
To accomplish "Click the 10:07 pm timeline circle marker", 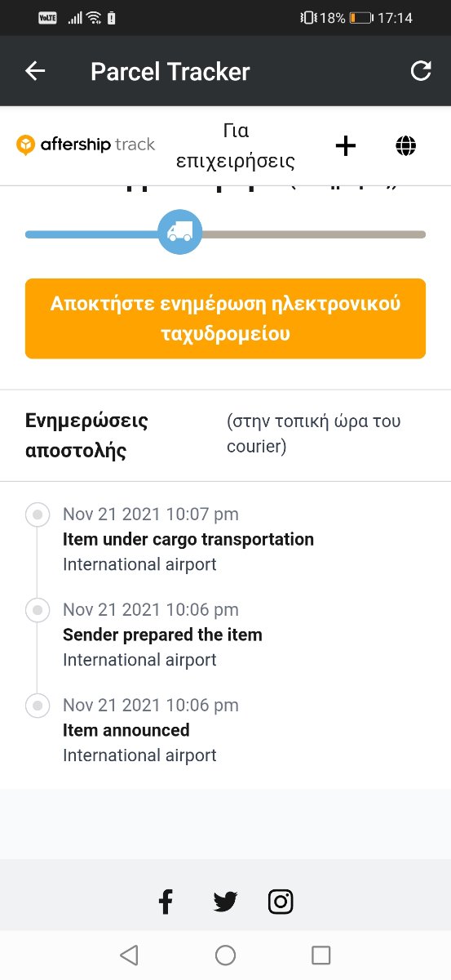I will [x=37, y=514].
